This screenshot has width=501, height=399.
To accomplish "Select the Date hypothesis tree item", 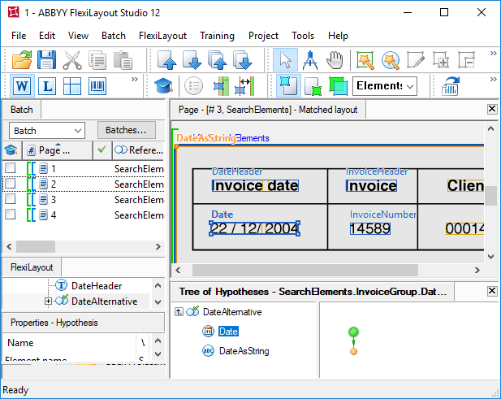I will coord(228,332).
